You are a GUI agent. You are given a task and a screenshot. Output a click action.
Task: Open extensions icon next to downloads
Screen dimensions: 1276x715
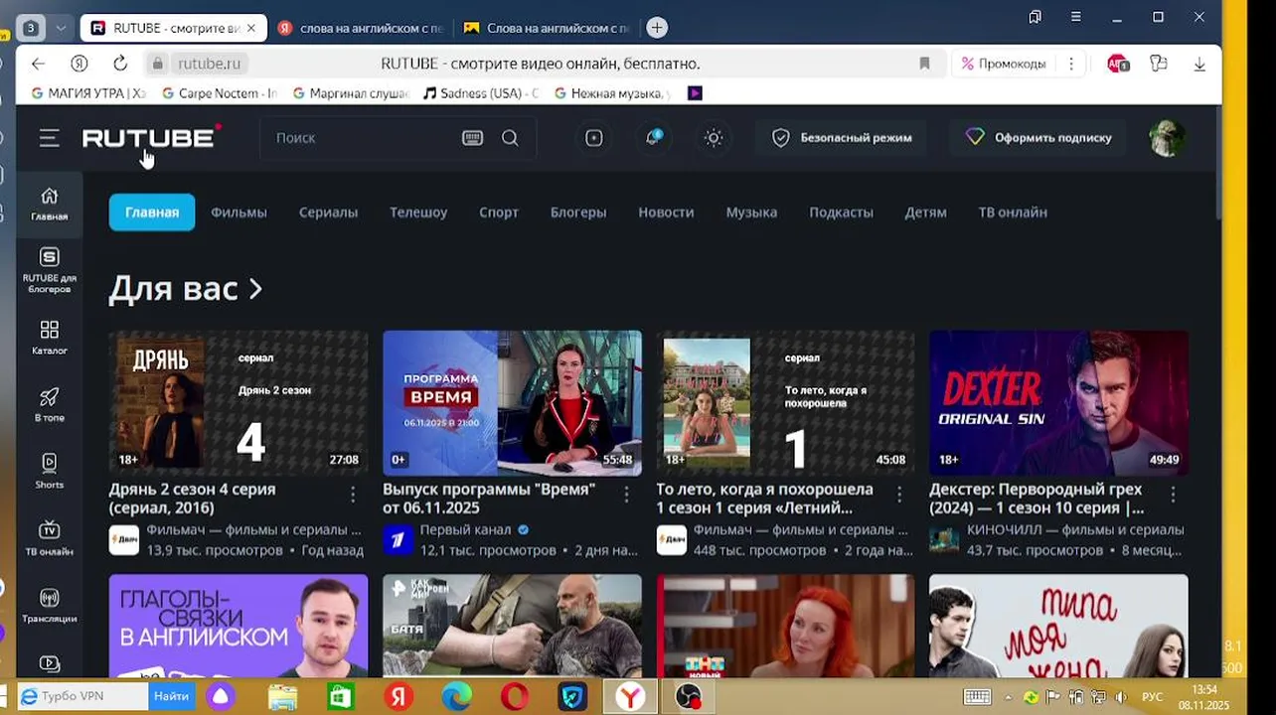[x=1159, y=64]
